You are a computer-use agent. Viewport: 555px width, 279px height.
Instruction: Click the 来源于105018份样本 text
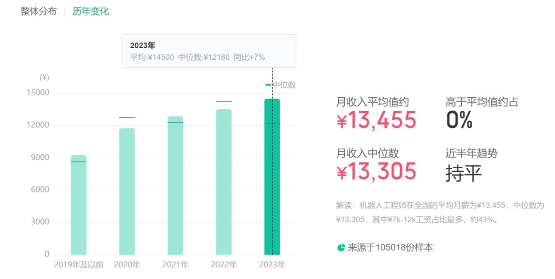tap(391, 248)
